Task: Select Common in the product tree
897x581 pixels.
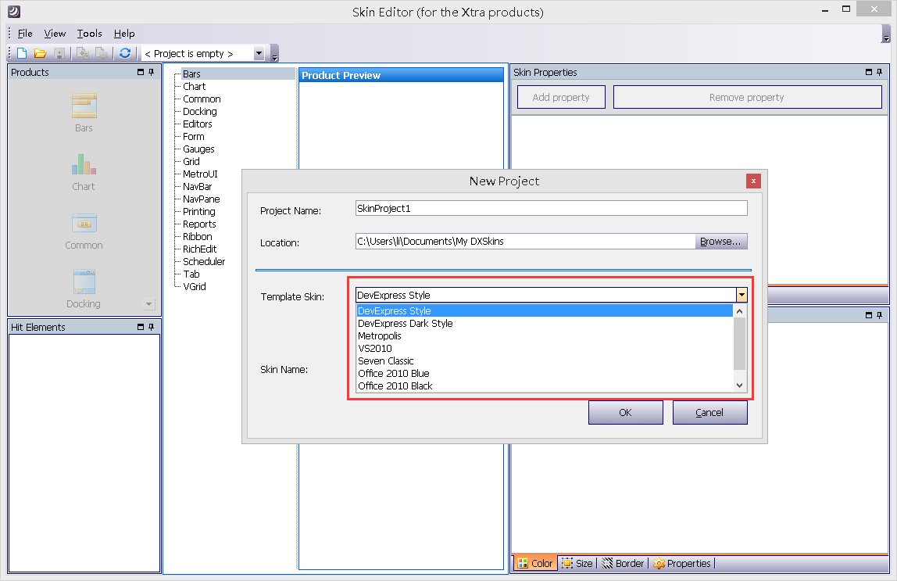Action: click(202, 99)
